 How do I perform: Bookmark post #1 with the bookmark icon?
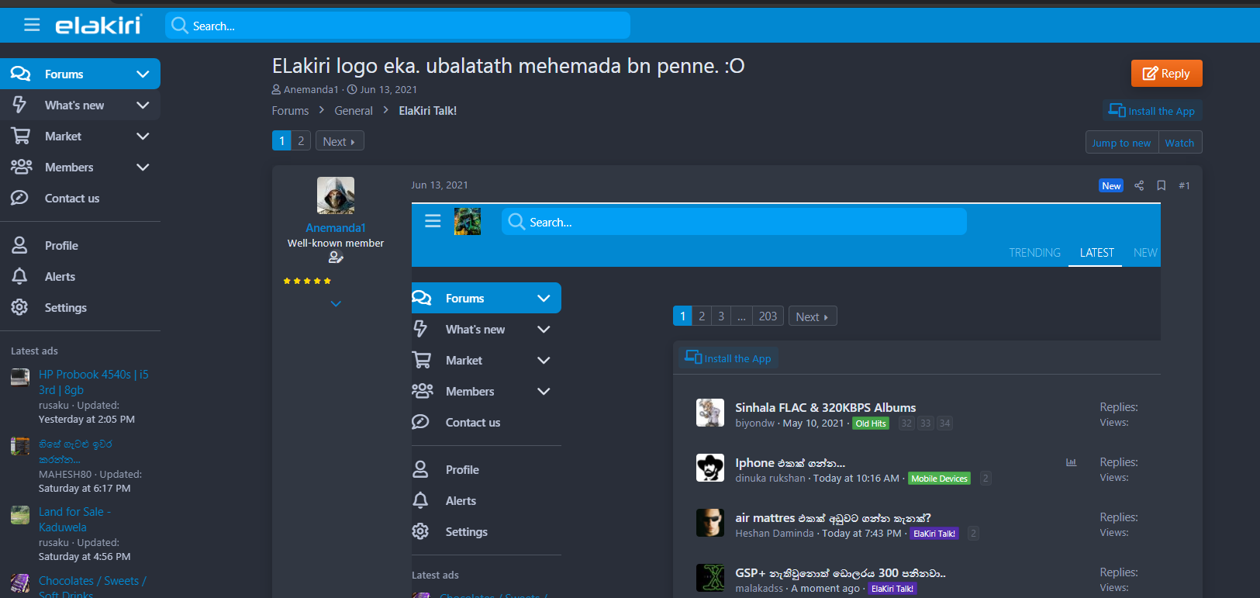(1161, 185)
